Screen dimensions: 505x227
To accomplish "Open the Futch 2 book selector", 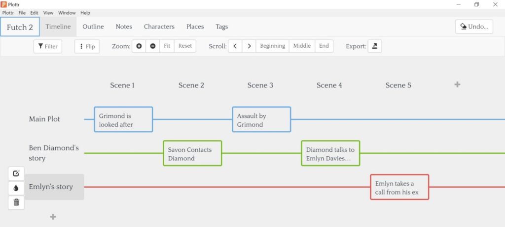I will (20, 27).
